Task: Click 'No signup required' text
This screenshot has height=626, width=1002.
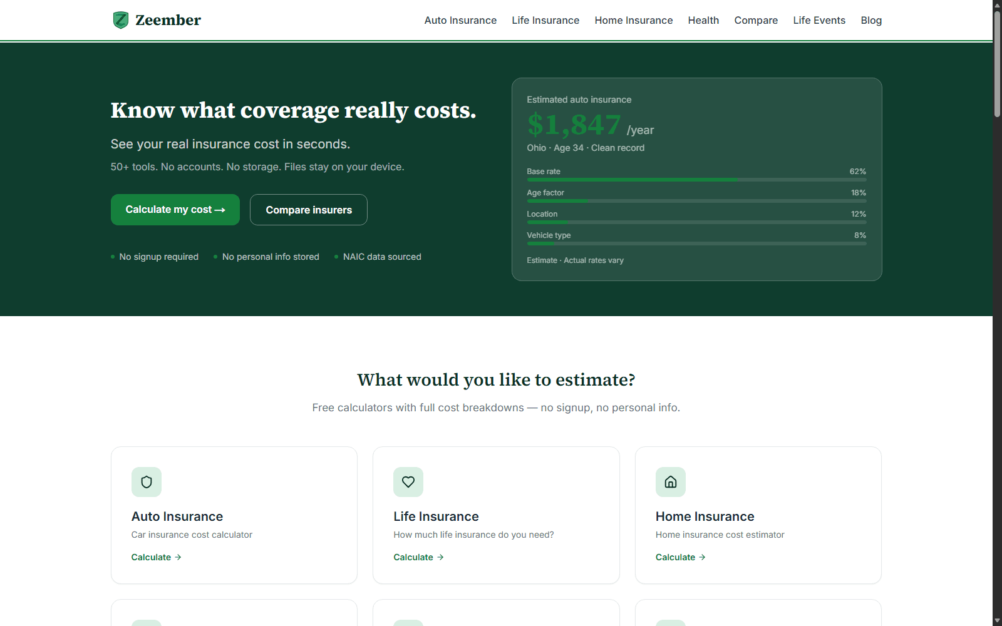Action: tap(159, 257)
